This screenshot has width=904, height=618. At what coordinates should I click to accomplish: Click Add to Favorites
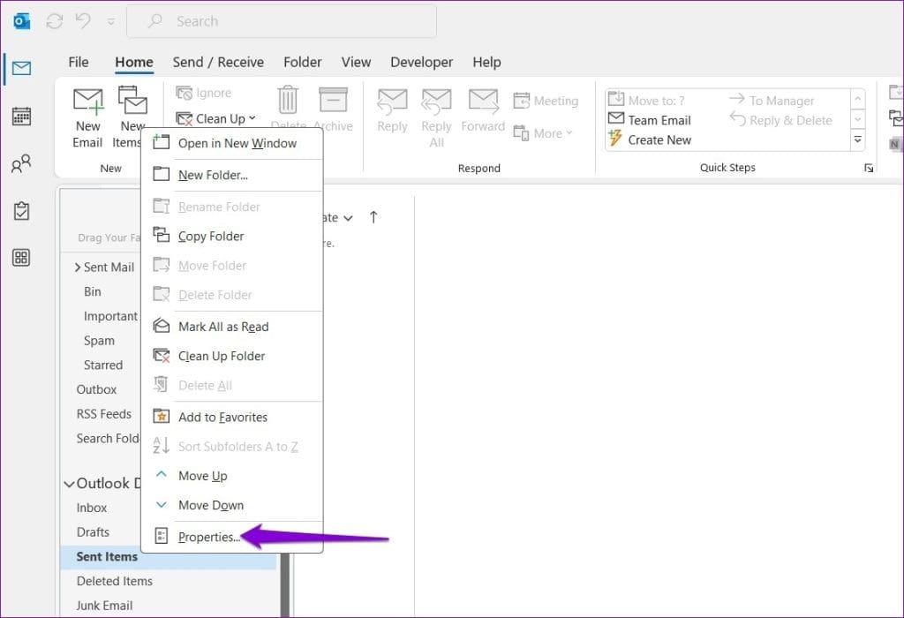(x=223, y=416)
